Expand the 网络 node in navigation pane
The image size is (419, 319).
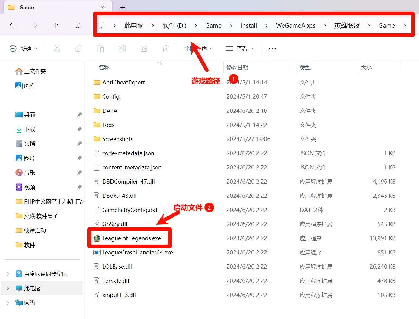[8, 303]
